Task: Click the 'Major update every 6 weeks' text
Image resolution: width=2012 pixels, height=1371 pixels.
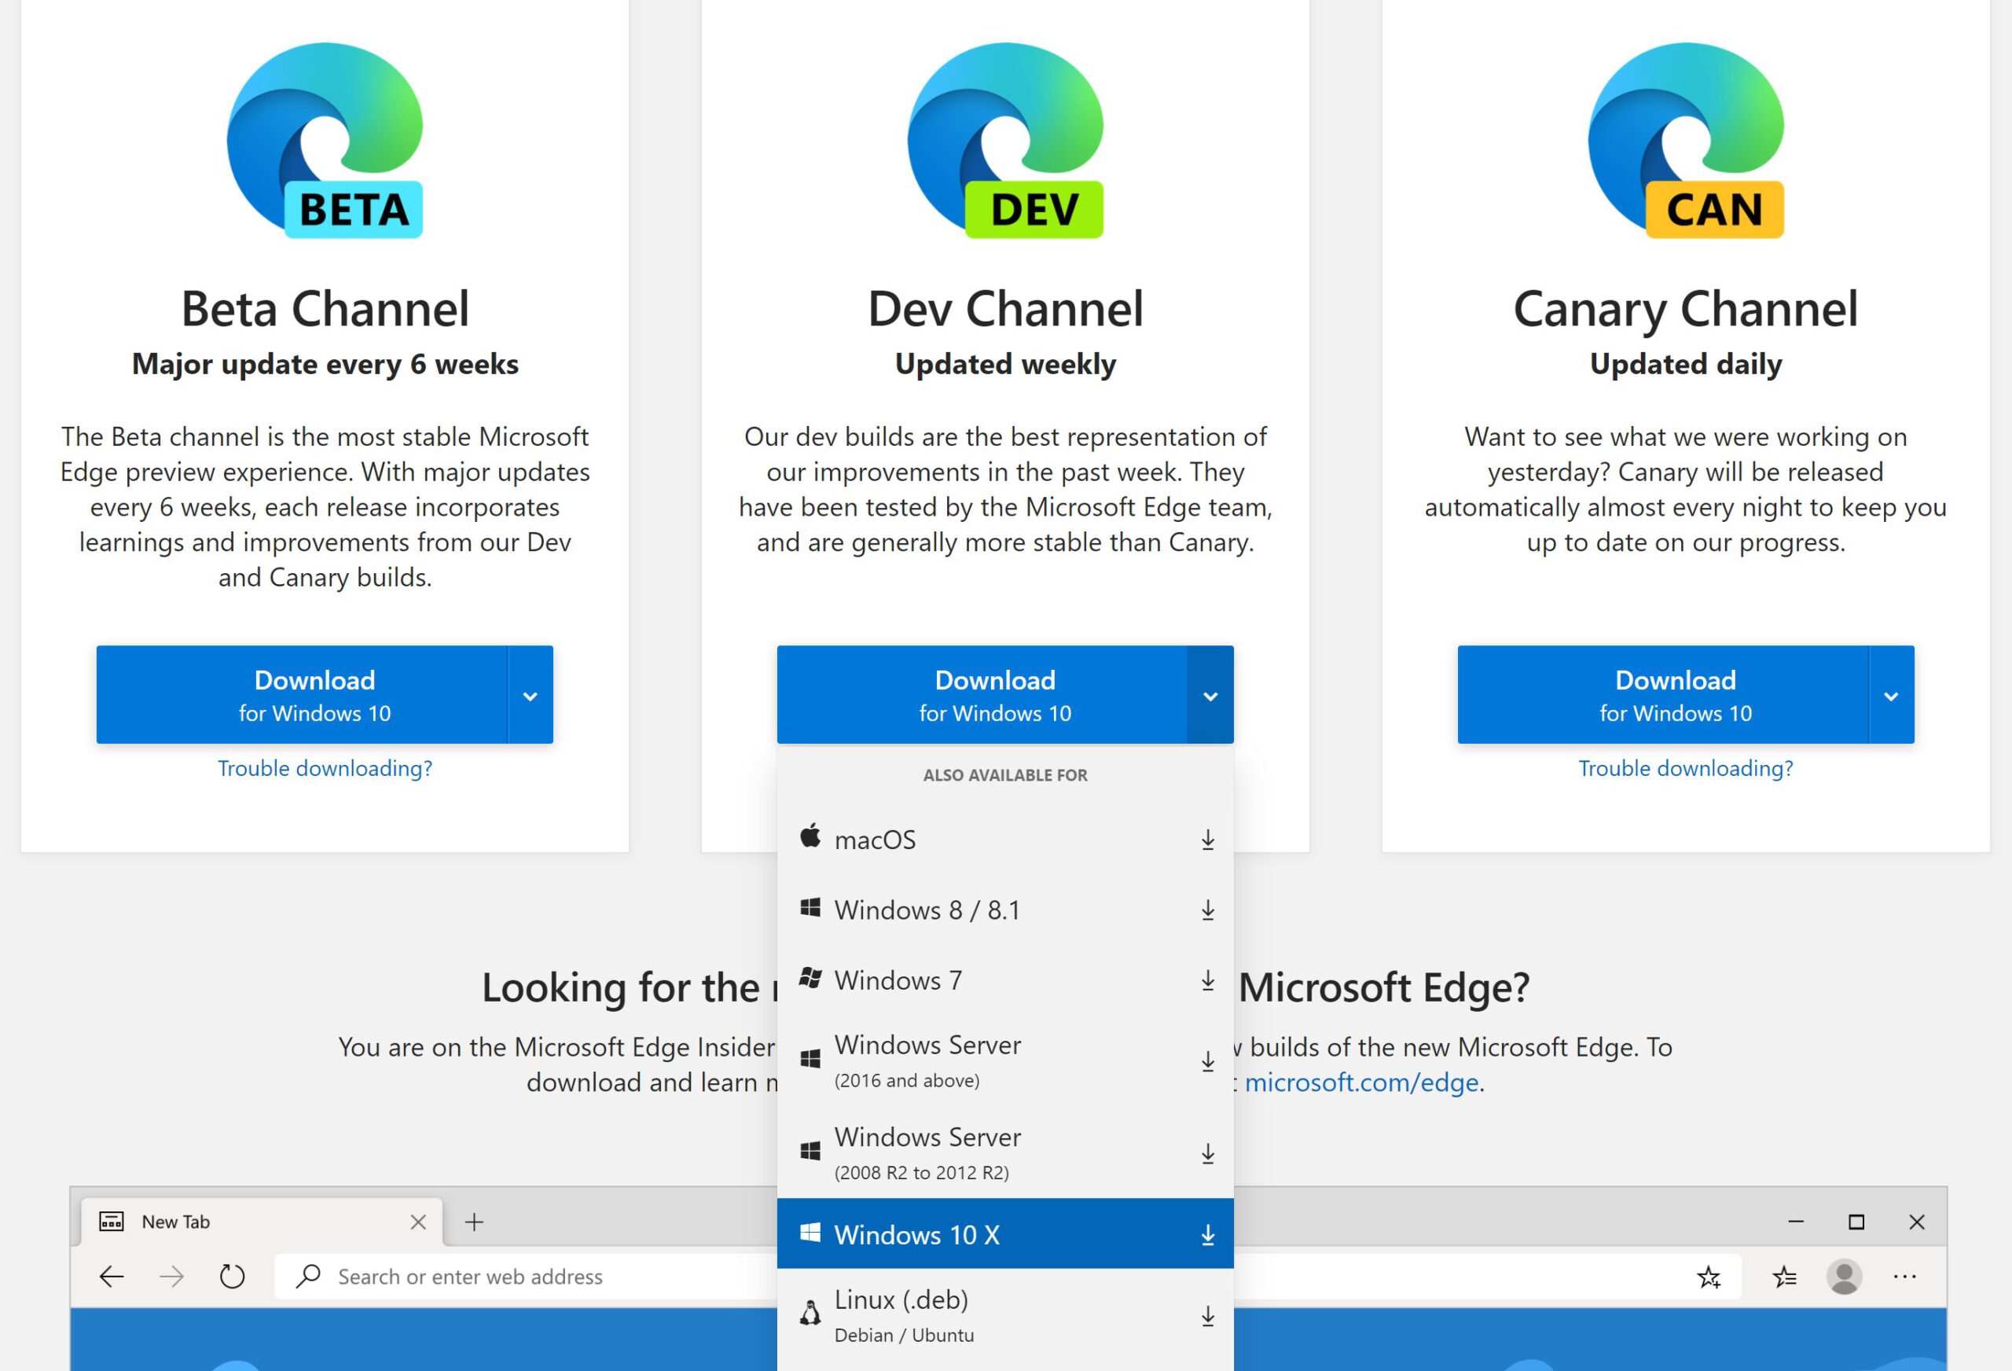Action: pos(325,365)
